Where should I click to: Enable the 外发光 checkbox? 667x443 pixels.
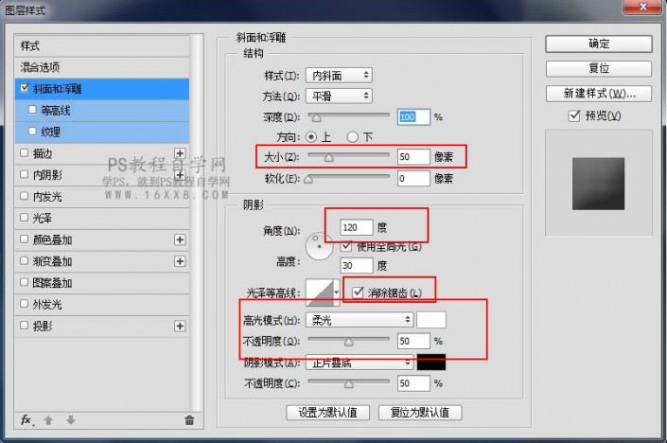click(x=25, y=304)
